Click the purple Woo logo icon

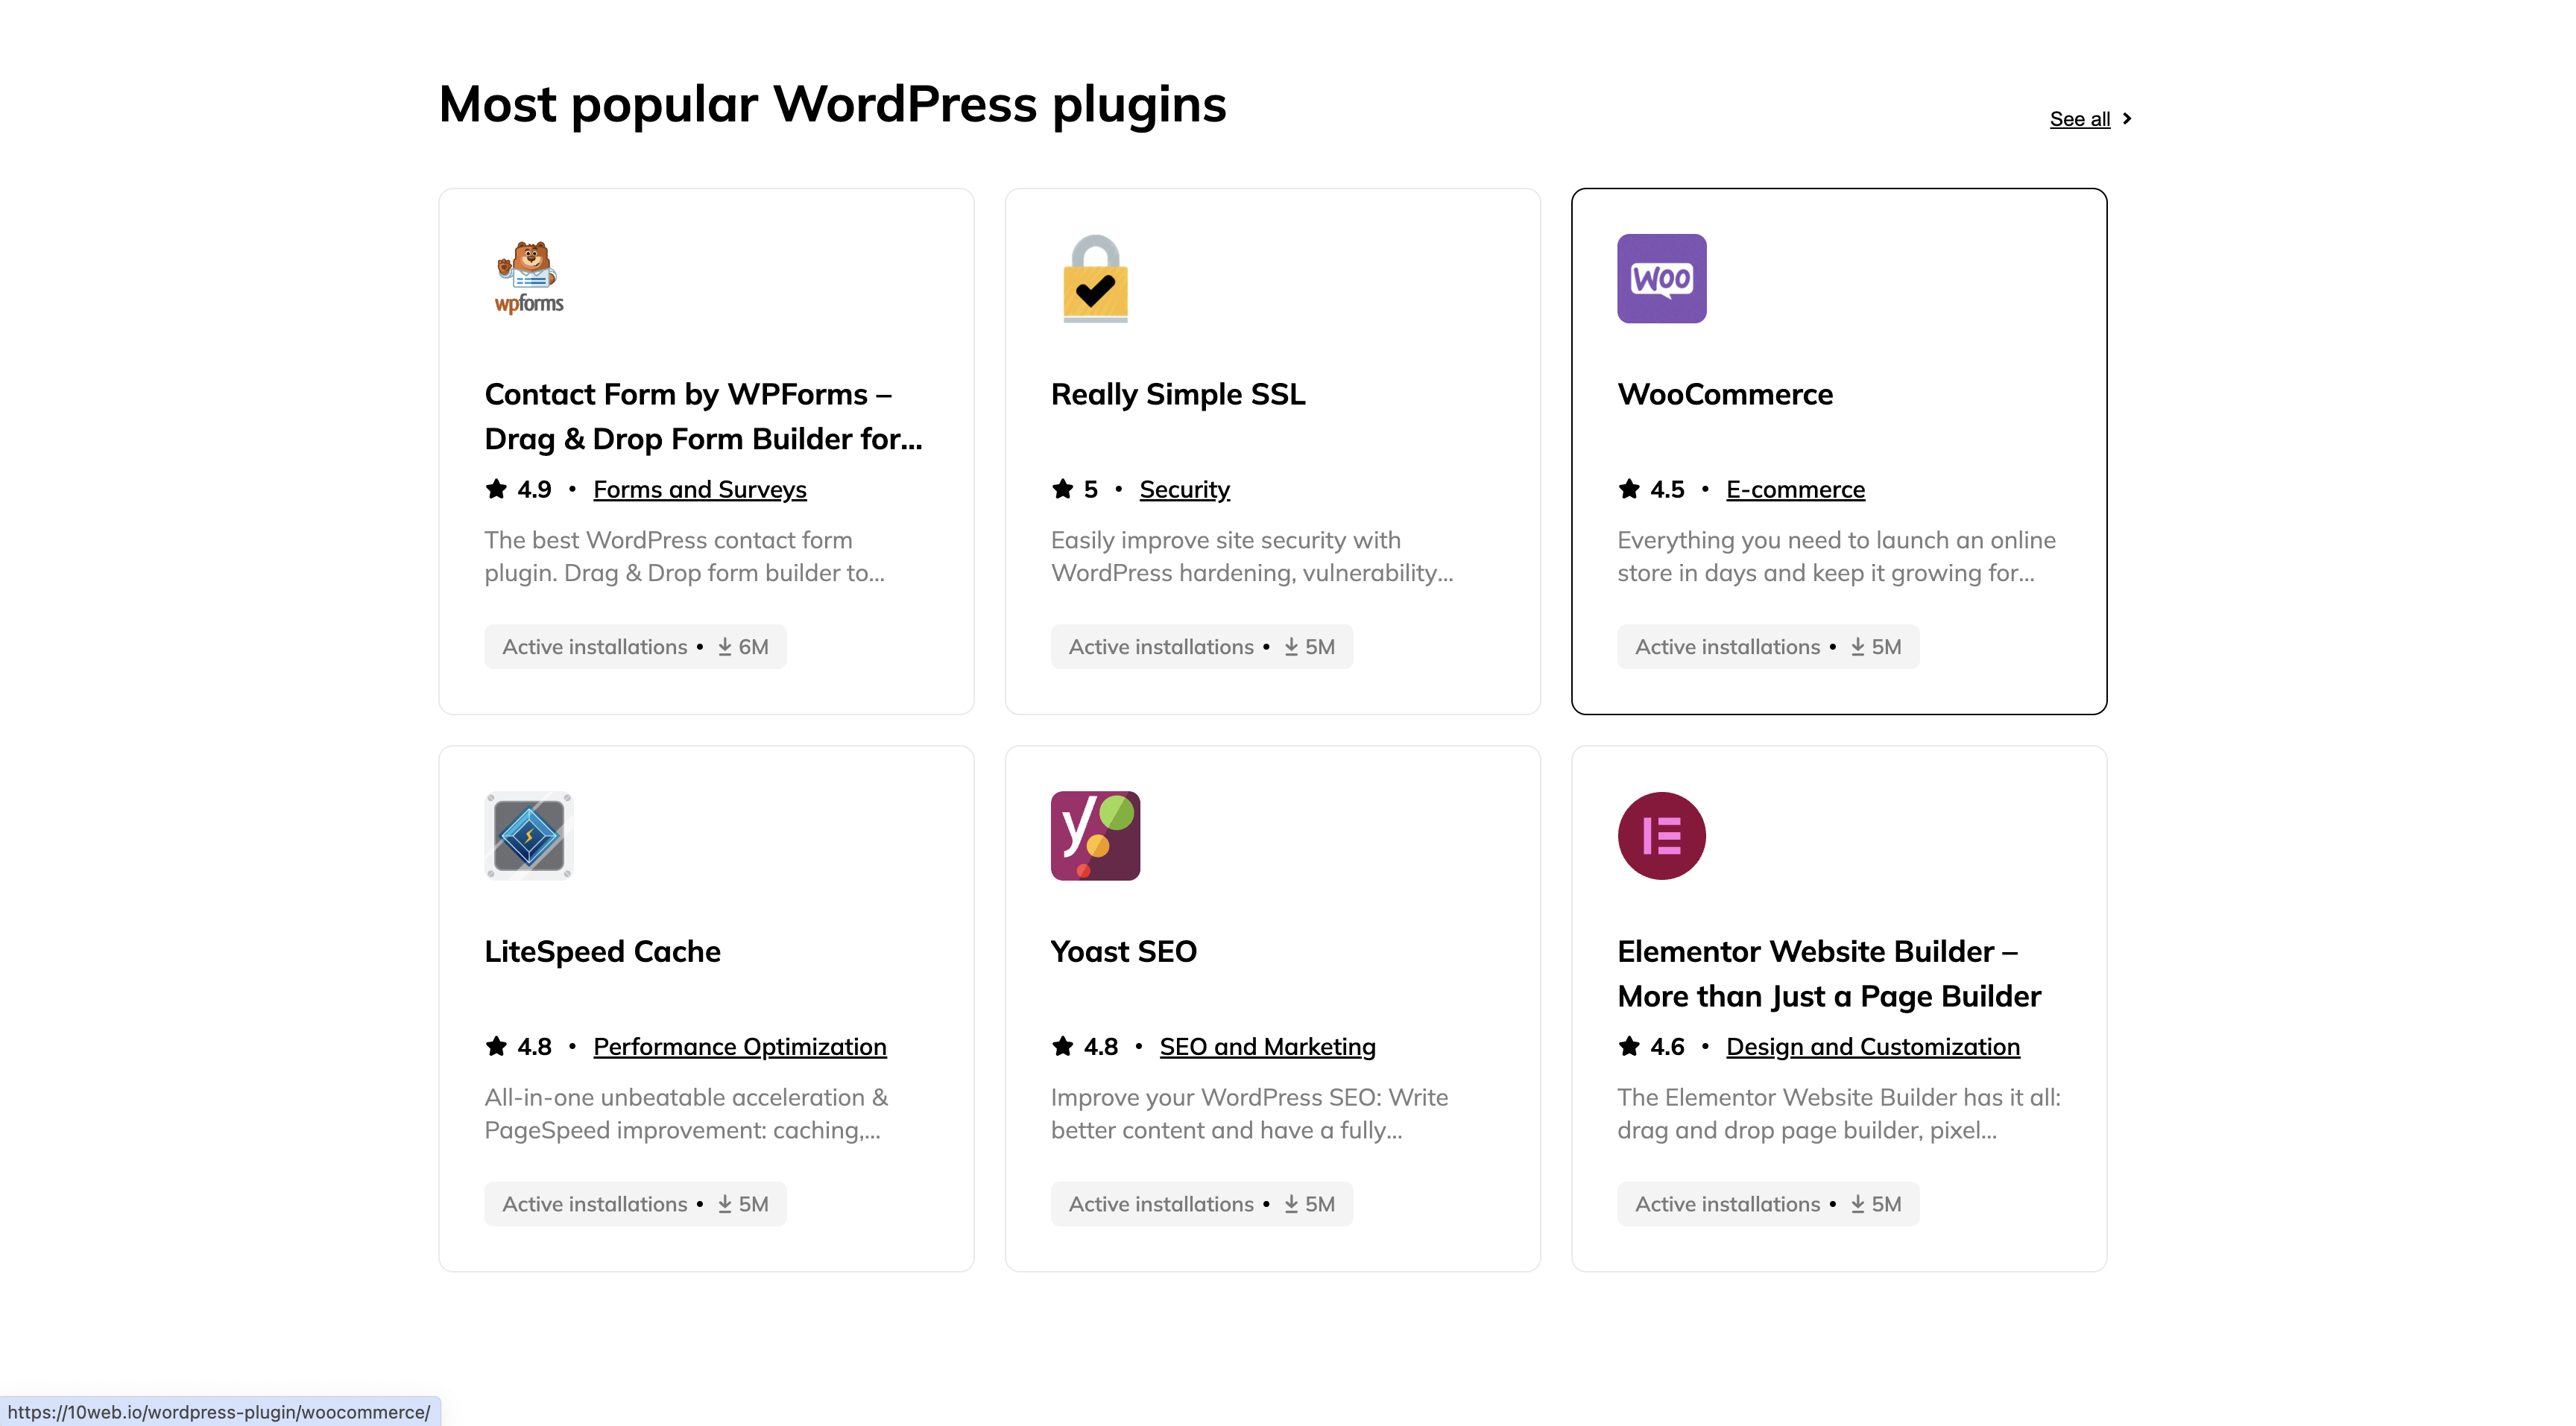pyautogui.click(x=1661, y=278)
